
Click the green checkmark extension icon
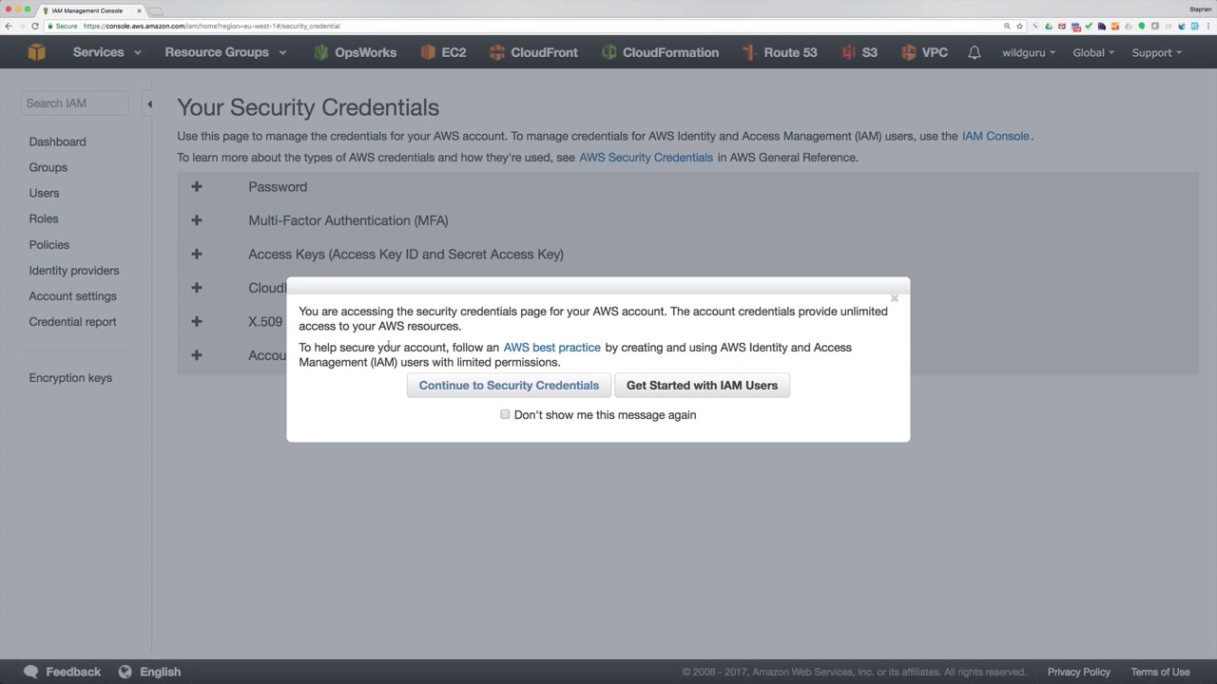tap(1089, 26)
